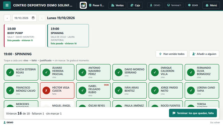Viewport: 223px width, 125px height.
Task: Select the 18:00 Body Pump class card
Action: 25,35
